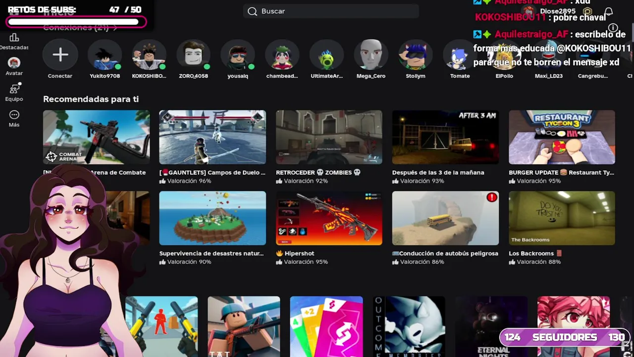Open RETROCEDER ZOMBIES game thumbnail
This screenshot has width=634, height=357.
click(329, 137)
